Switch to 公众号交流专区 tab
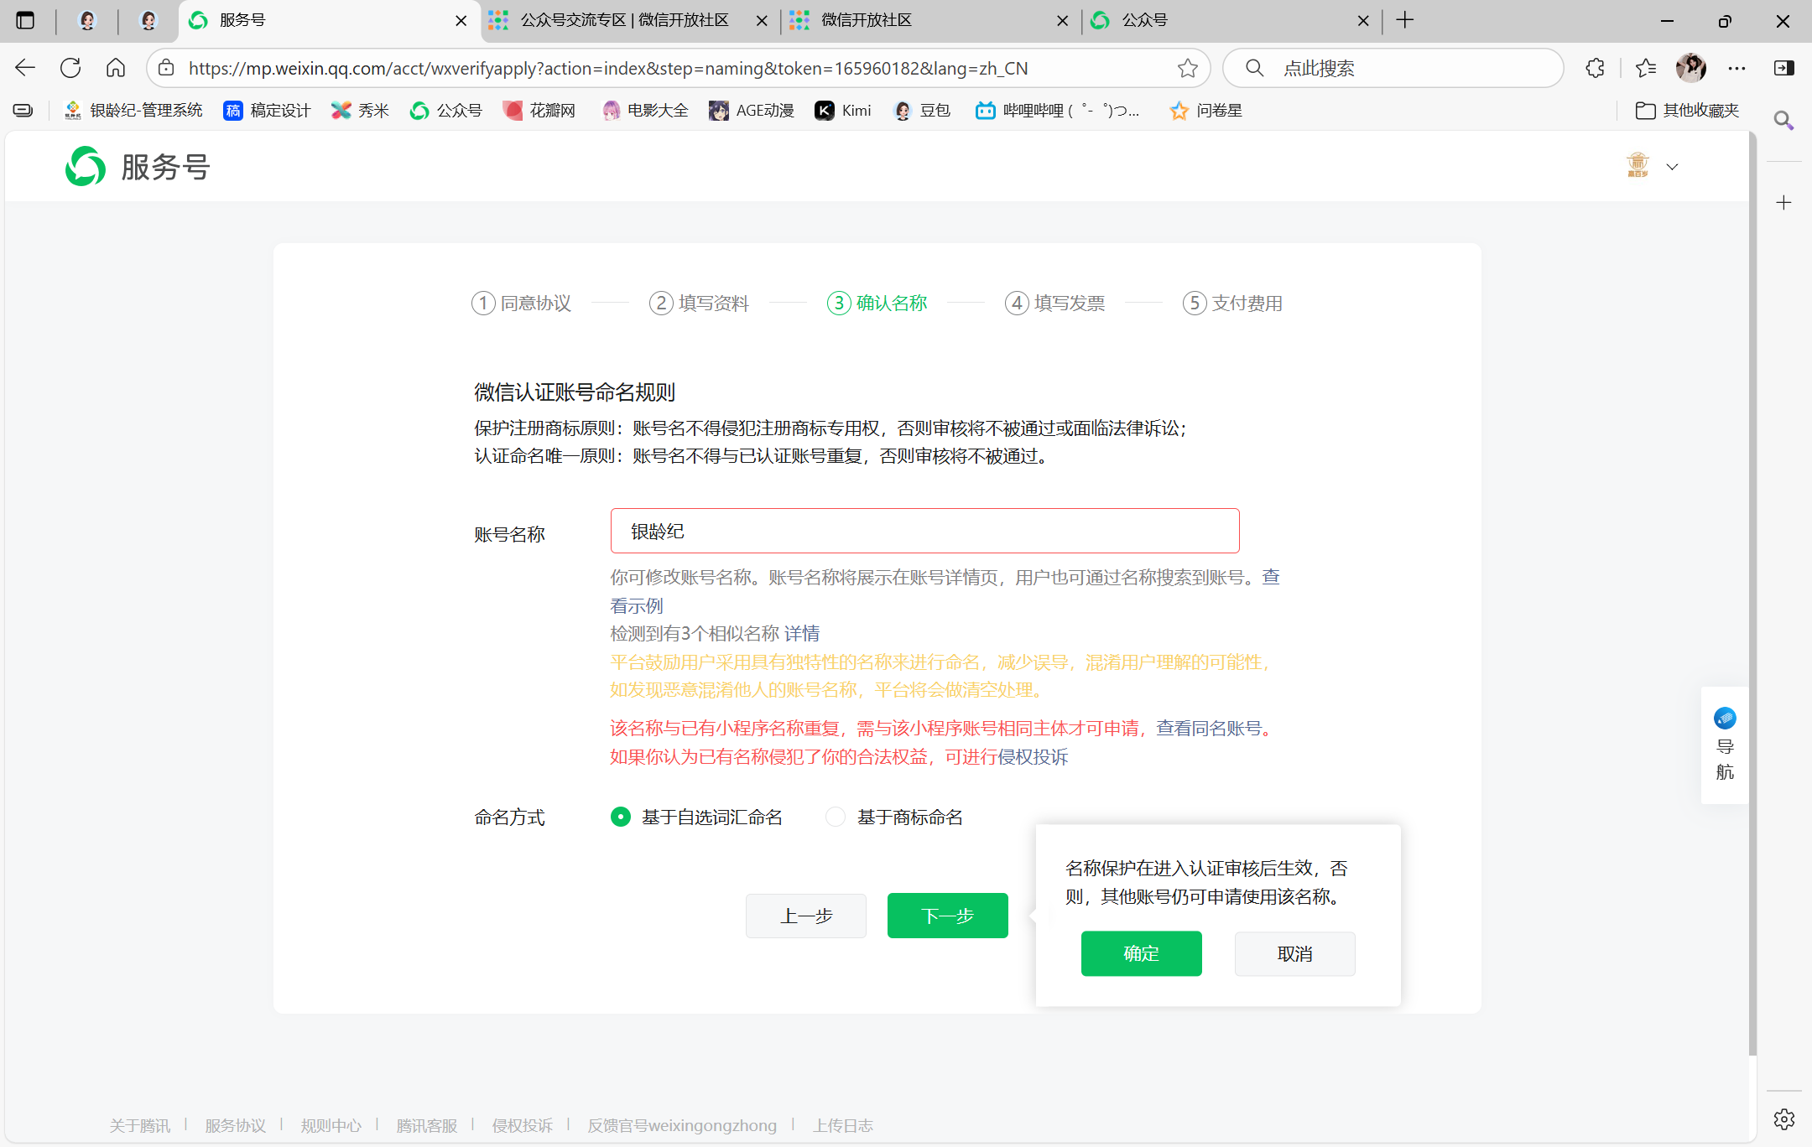The image size is (1812, 1147). click(x=624, y=20)
